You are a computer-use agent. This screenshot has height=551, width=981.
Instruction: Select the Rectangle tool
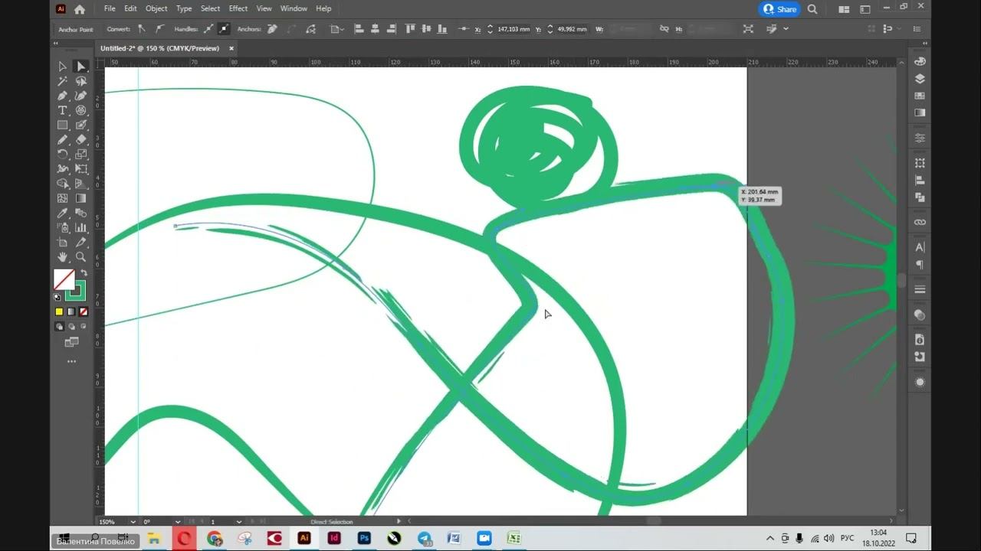62,125
